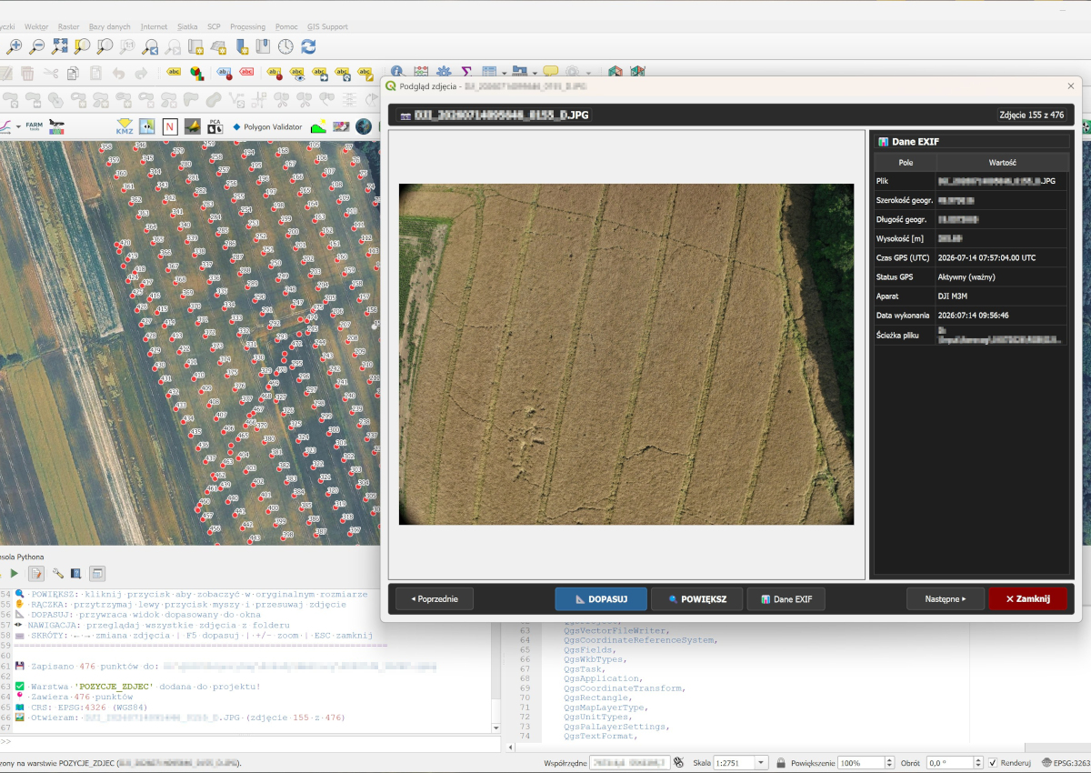Screen dimensions: 1091x773
Task: Click the Zoom to native resolution 1:1 icon
Action: (x=128, y=46)
